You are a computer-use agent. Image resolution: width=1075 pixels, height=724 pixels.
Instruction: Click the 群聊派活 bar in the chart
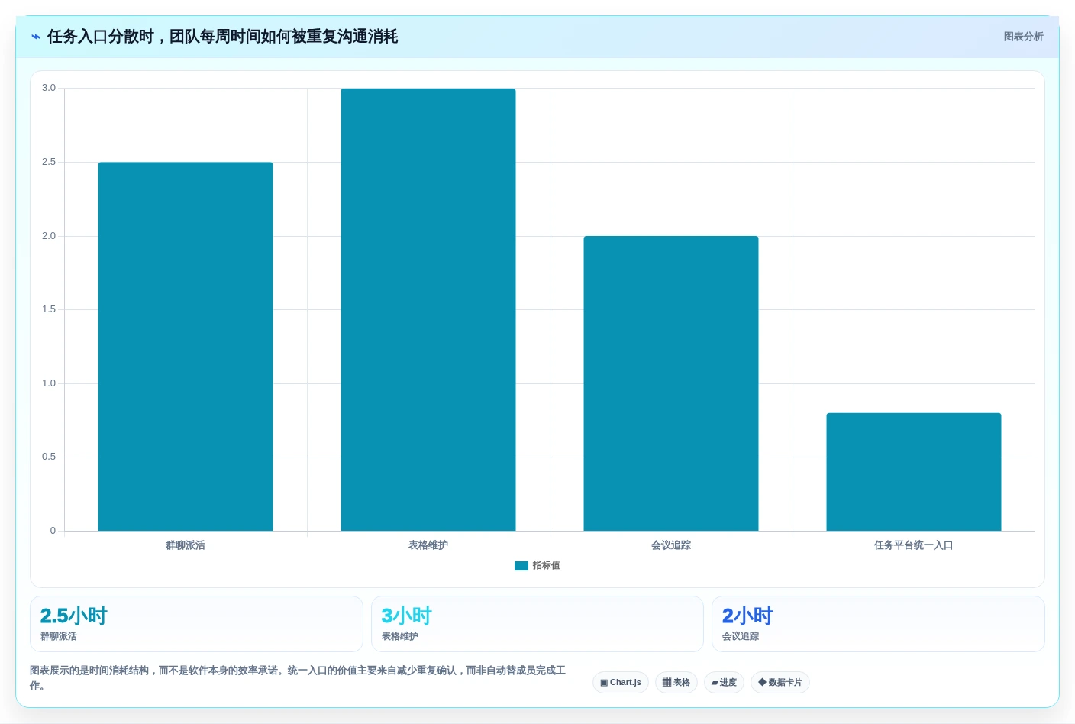(x=186, y=346)
